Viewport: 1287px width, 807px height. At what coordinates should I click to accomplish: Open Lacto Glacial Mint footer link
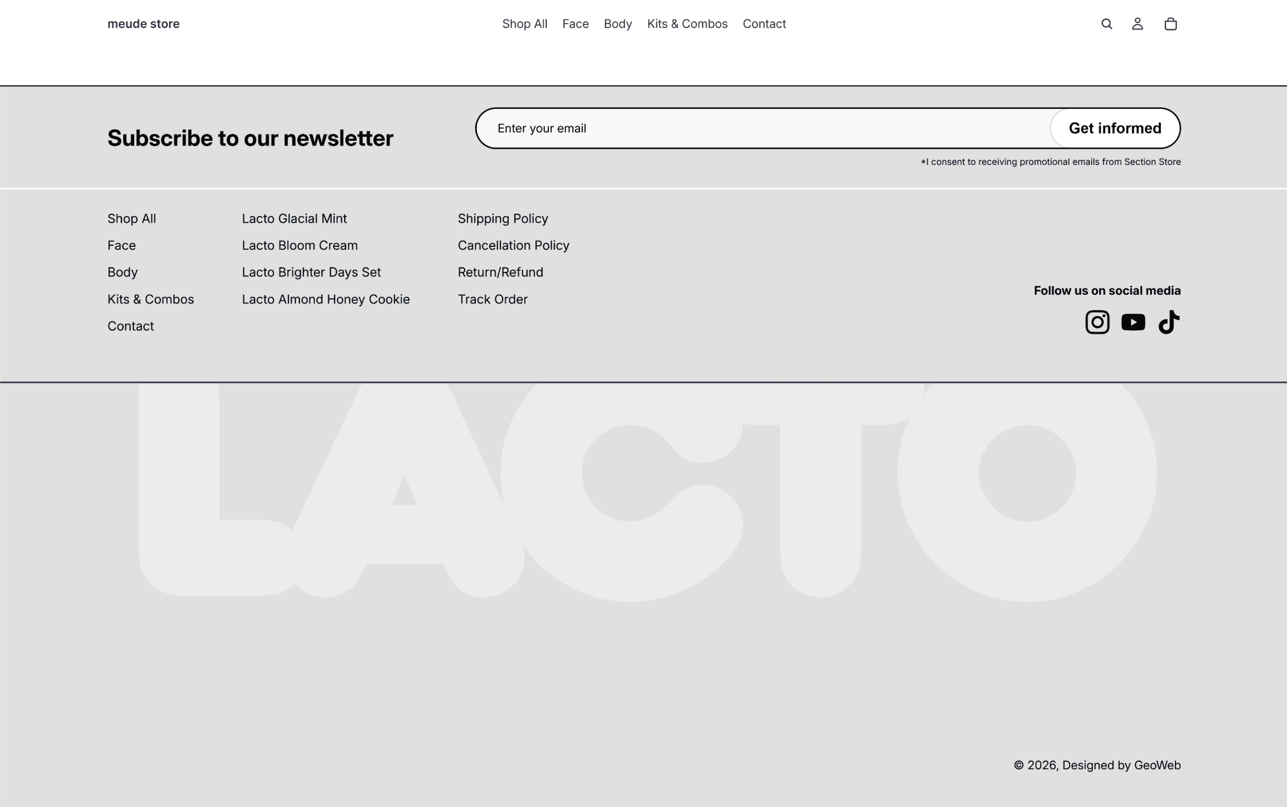click(x=294, y=218)
